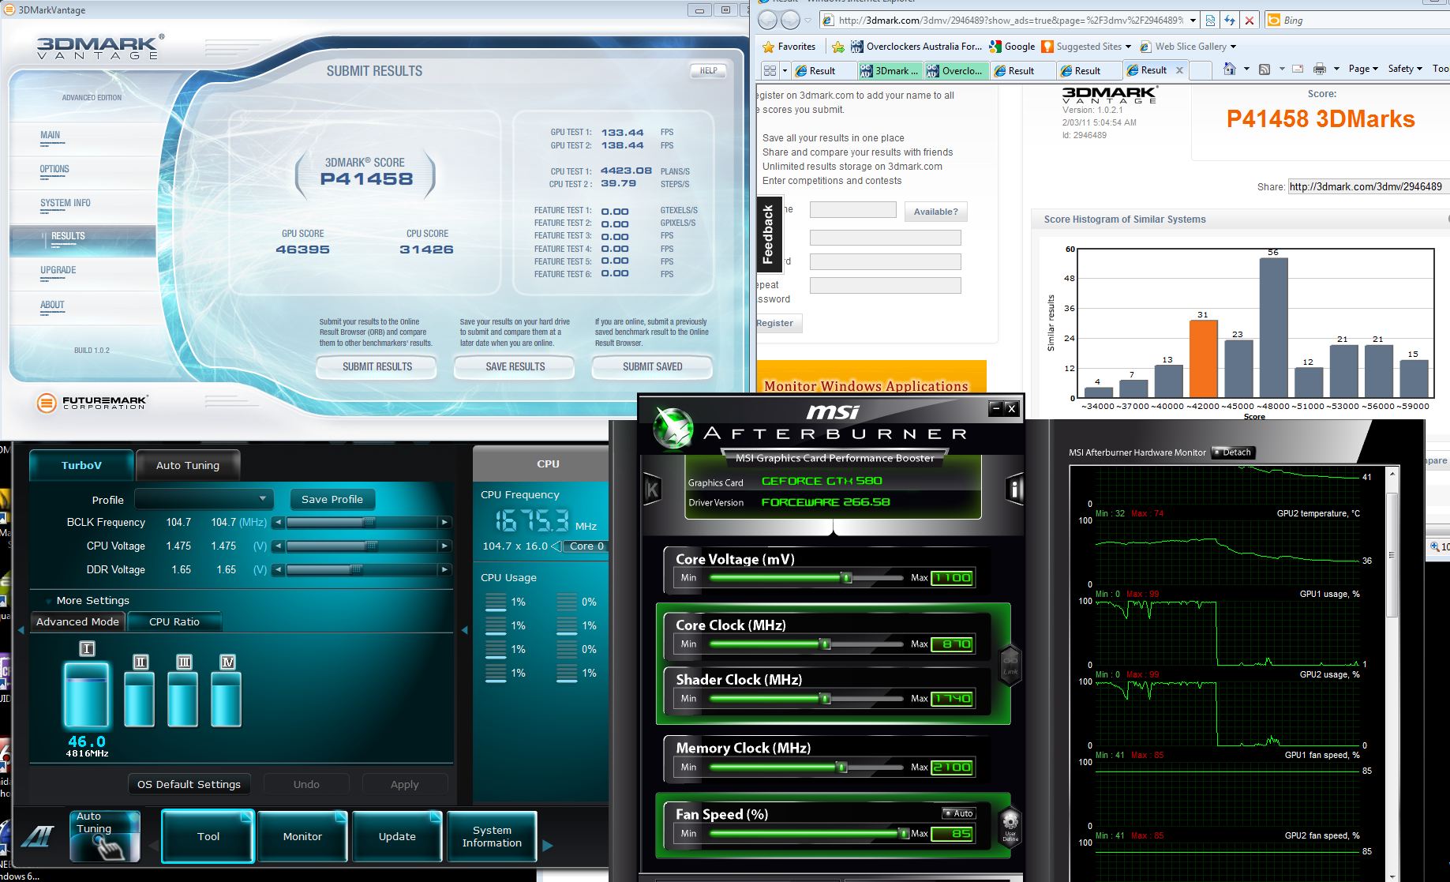Click OS Default Settings button
This screenshot has width=1450, height=882.
[x=189, y=784]
